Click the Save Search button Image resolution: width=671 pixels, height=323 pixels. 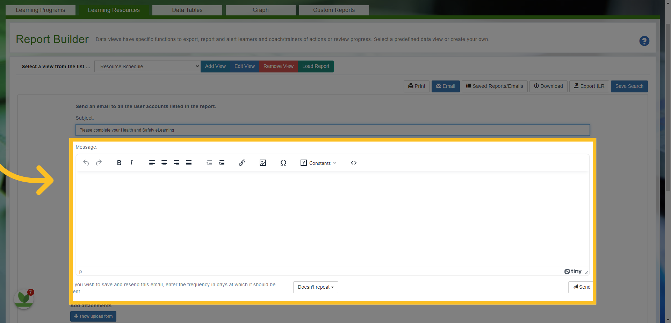(629, 86)
